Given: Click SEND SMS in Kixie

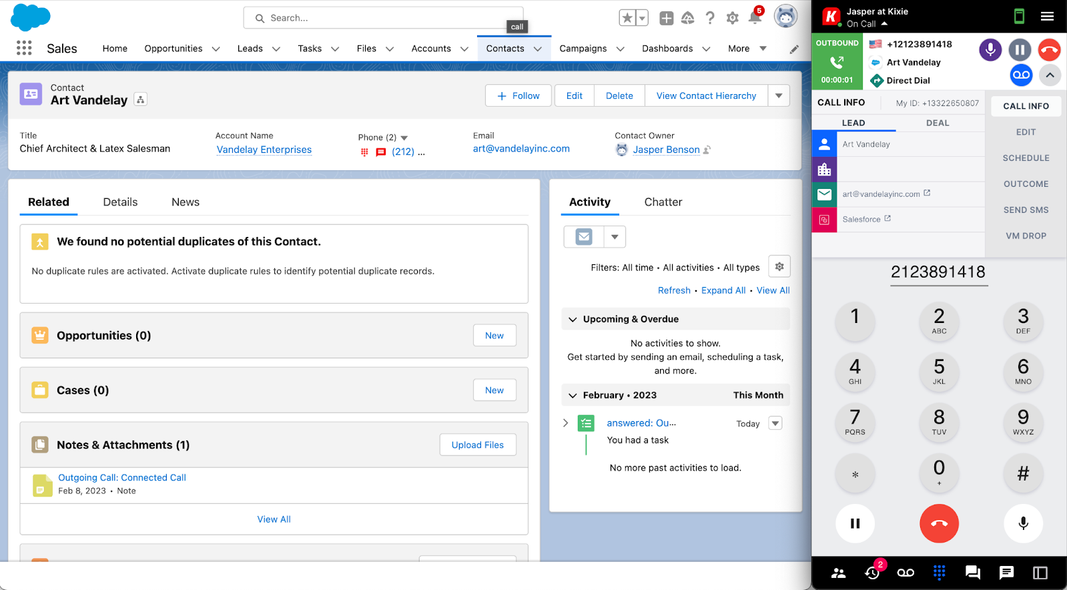Looking at the screenshot, I should [x=1026, y=210].
